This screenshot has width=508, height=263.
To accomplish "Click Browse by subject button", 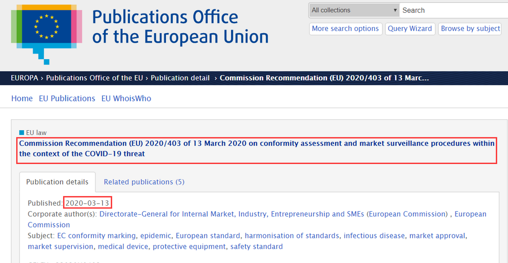I will pos(470,28).
